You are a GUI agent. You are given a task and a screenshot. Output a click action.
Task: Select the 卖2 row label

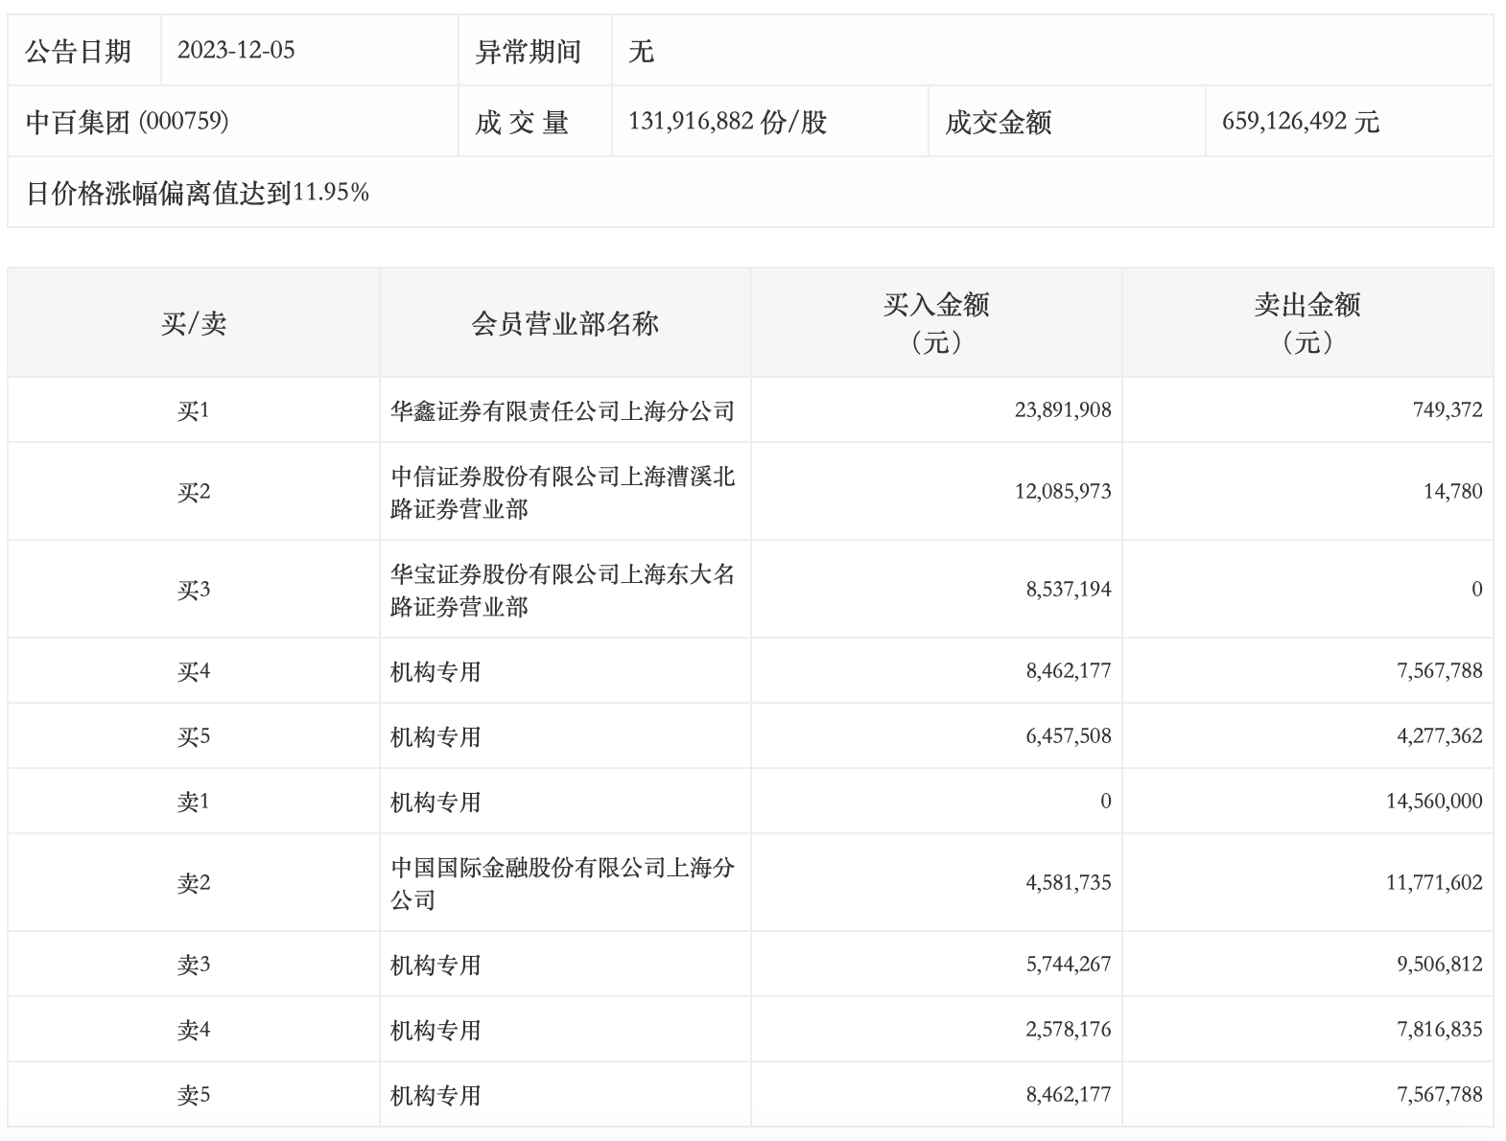[x=194, y=883]
